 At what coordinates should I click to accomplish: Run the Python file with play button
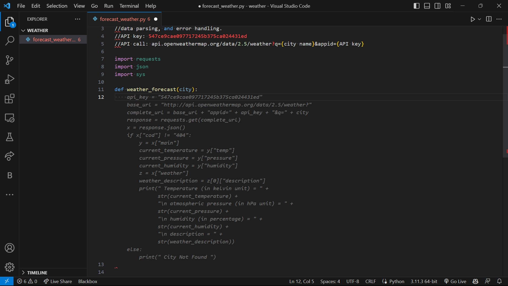[x=473, y=19]
